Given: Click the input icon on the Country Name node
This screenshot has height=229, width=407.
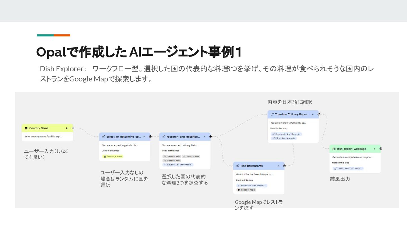Looking at the screenshot, I should click(26, 128).
